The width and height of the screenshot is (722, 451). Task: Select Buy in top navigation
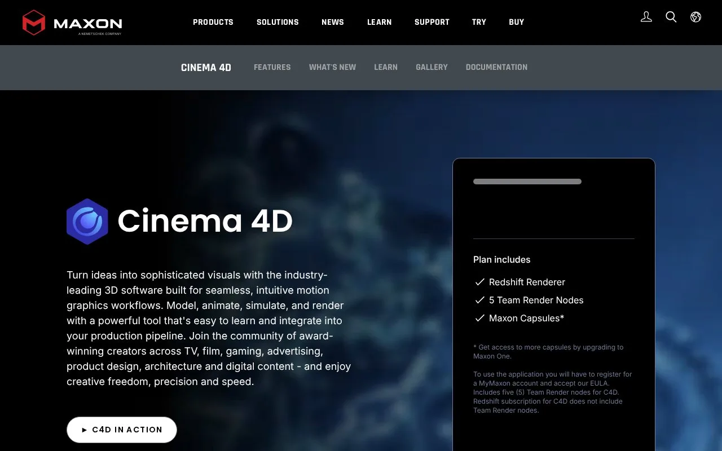click(517, 22)
